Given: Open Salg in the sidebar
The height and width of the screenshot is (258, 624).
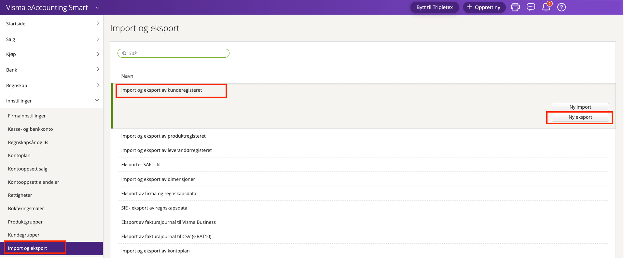Looking at the screenshot, I should coord(10,39).
